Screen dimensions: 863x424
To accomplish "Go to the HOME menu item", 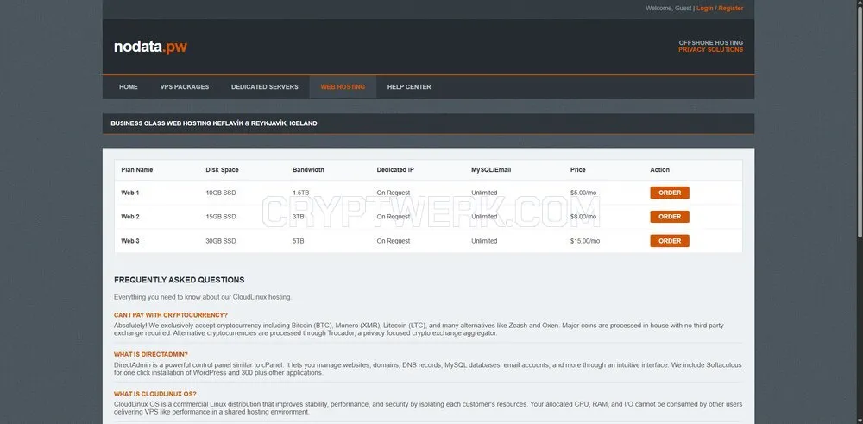I will coord(129,87).
